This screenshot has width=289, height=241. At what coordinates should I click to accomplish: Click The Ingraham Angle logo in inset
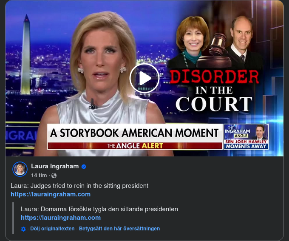coord(238,132)
